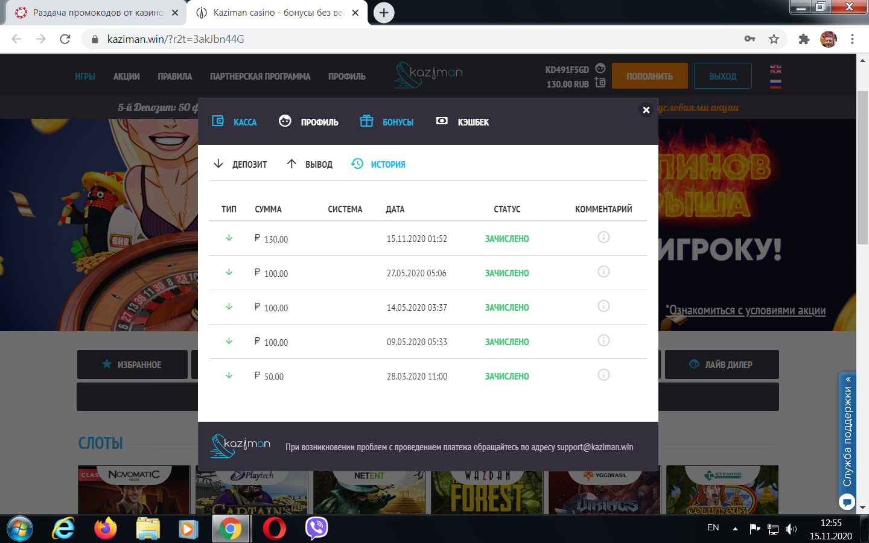869x543 pixels.
Task: Open the support chat bubble icon
Action: pos(847,501)
